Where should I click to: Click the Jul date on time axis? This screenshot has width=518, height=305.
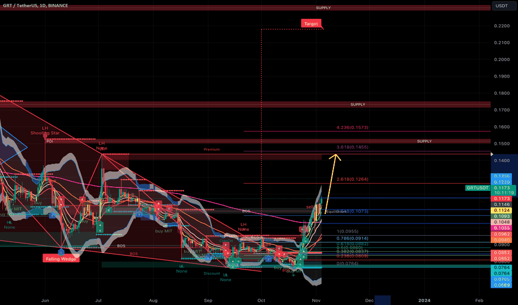point(98,301)
